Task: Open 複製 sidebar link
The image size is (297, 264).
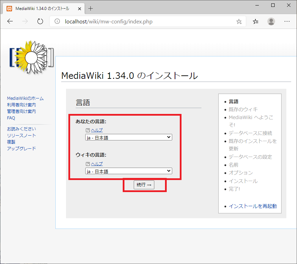Action: pyautogui.click(x=11, y=142)
